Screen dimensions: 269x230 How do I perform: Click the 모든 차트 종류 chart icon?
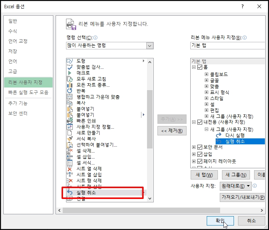click(x=70, y=85)
